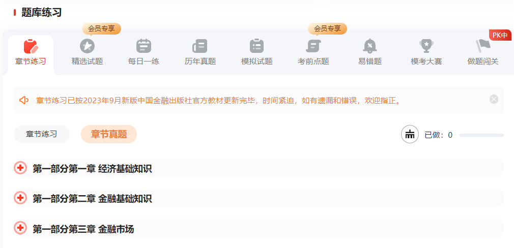514x248 pixels.
Task: Select the 章节真题 pill tab
Action: click(x=109, y=134)
